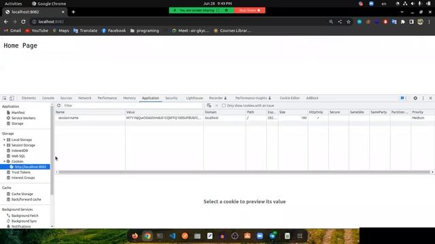Open Telegram from the dock

(x=273, y=236)
